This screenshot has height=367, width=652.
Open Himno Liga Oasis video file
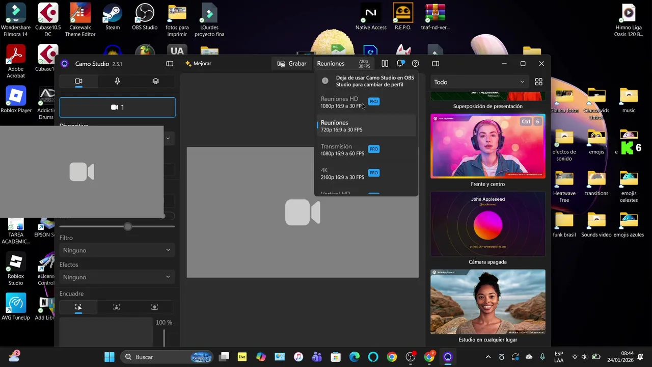point(629,20)
